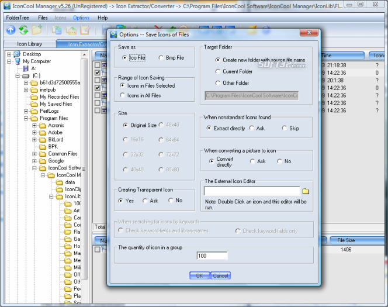Screen dimensions: 388x307
Task: Select Create new folder with source name
Action: [x=217, y=60]
